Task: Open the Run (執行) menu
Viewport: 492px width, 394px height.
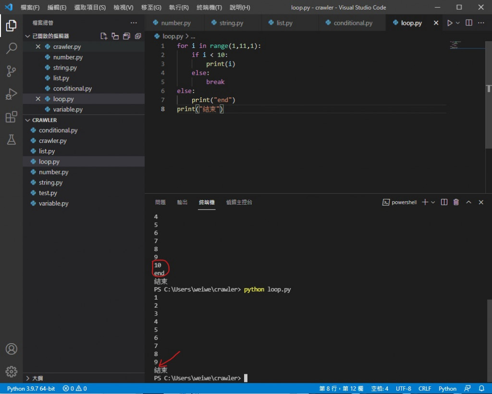Action: (179, 8)
